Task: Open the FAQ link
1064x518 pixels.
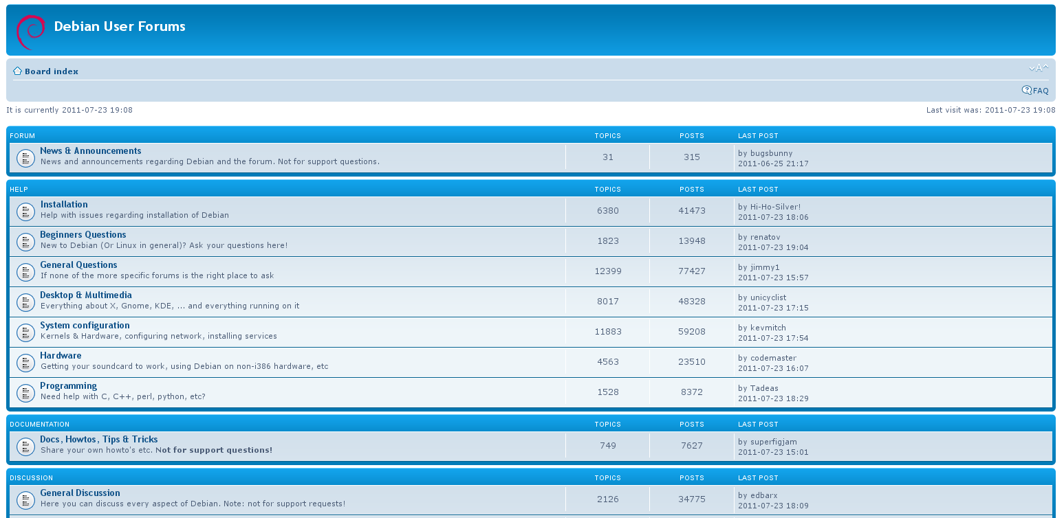Action: [1041, 91]
